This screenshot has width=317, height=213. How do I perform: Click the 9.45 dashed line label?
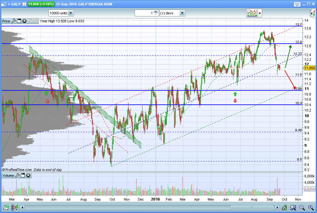coord(298,130)
